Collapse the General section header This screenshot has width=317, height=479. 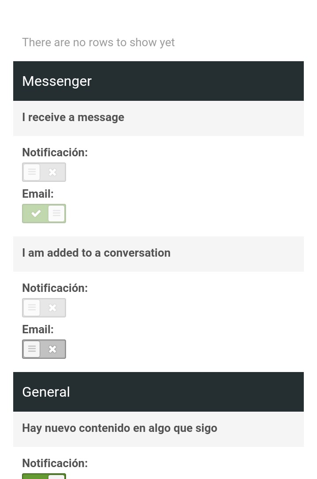(x=158, y=392)
